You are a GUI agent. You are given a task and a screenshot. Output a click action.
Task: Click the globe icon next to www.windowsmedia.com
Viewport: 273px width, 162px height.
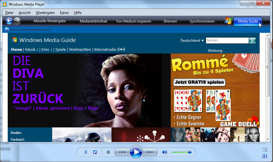(7, 30)
